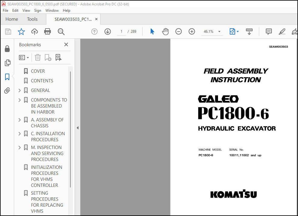Go to COMPONENTS TO BE ASSEMBLED IN HARBOR
Image resolution: width=298 pixels, height=216 pixels.
(49, 106)
